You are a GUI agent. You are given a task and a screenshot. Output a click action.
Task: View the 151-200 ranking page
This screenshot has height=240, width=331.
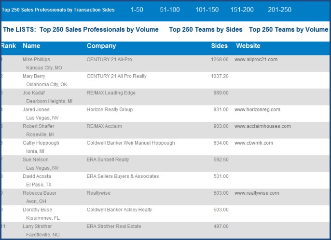(x=242, y=10)
